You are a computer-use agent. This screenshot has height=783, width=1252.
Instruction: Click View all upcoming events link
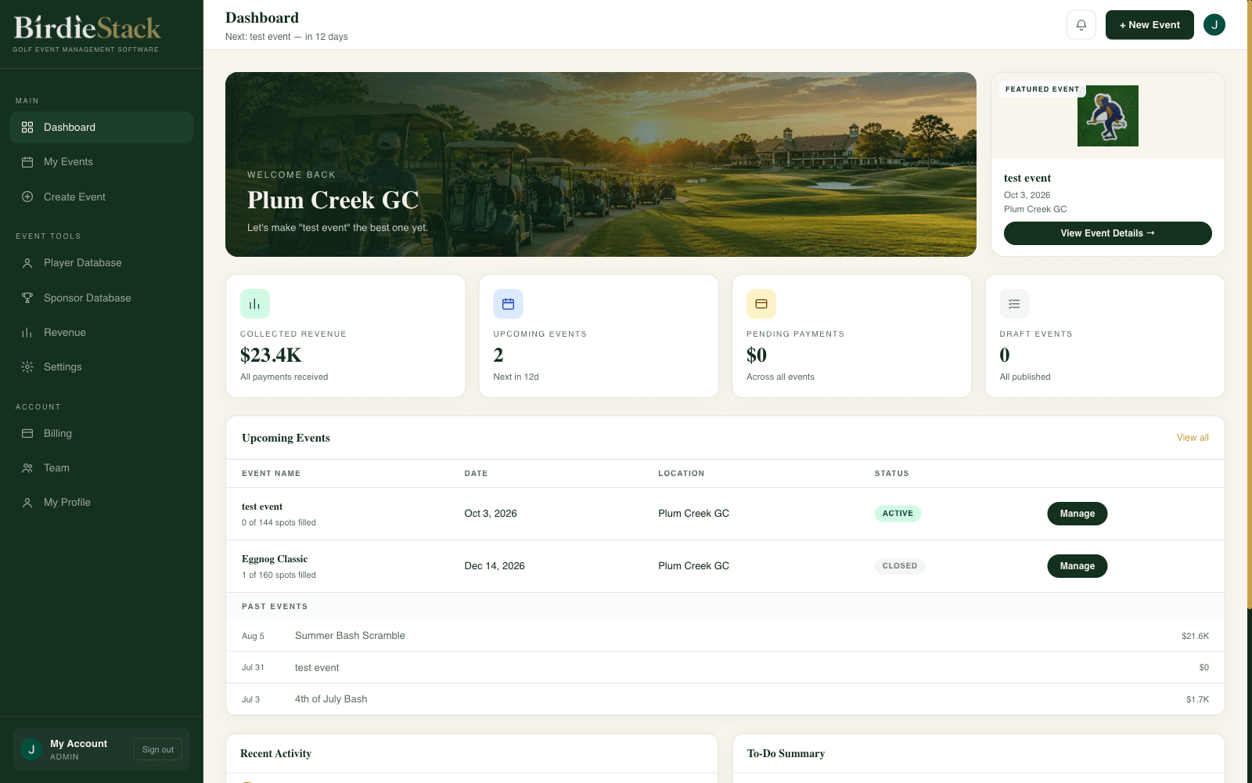pyautogui.click(x=1193, y=438)
